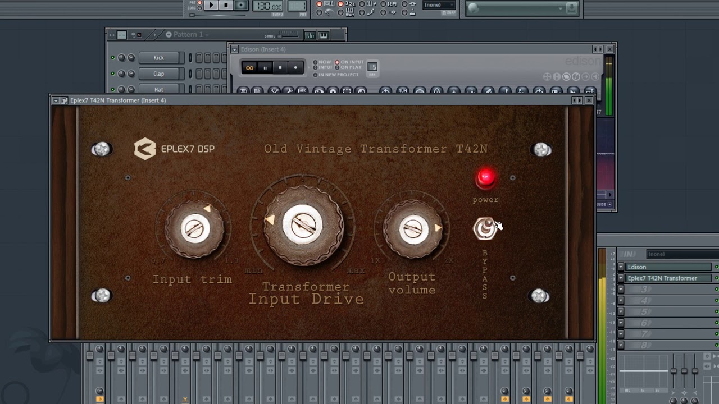This screenshot has height=404, width=719.
Task: Open the snap (none) dropdown
Action: point(439,5)
